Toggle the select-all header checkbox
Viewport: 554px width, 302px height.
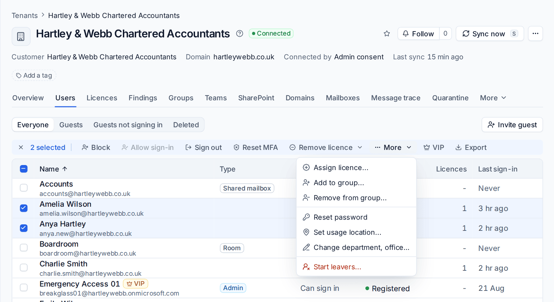pyautogui.click(x=24, y=169)
